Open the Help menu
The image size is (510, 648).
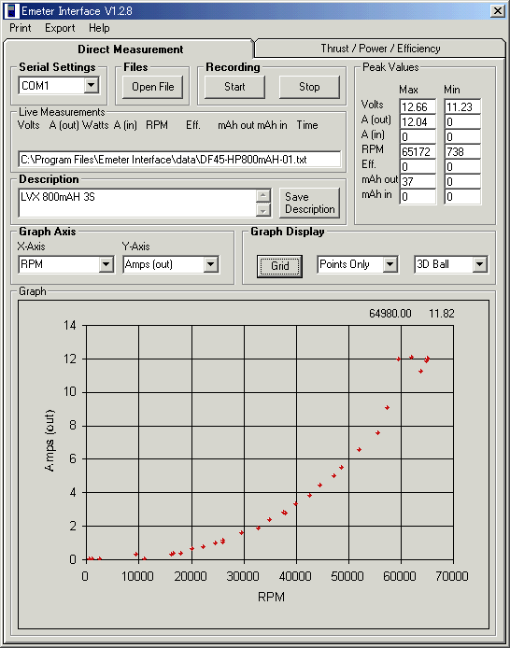click(x=99, y=28)
